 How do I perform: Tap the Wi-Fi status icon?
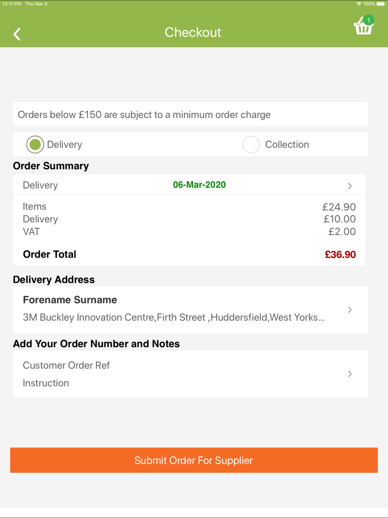click(x=359, y=4)
